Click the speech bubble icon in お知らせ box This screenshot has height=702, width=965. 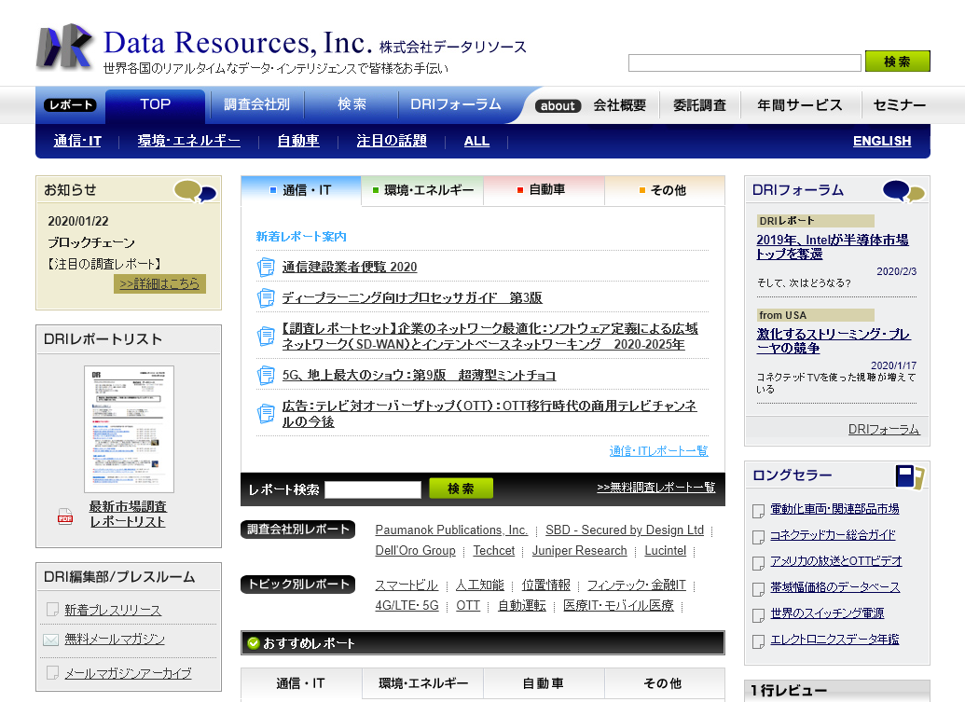(x=195, y=192)
